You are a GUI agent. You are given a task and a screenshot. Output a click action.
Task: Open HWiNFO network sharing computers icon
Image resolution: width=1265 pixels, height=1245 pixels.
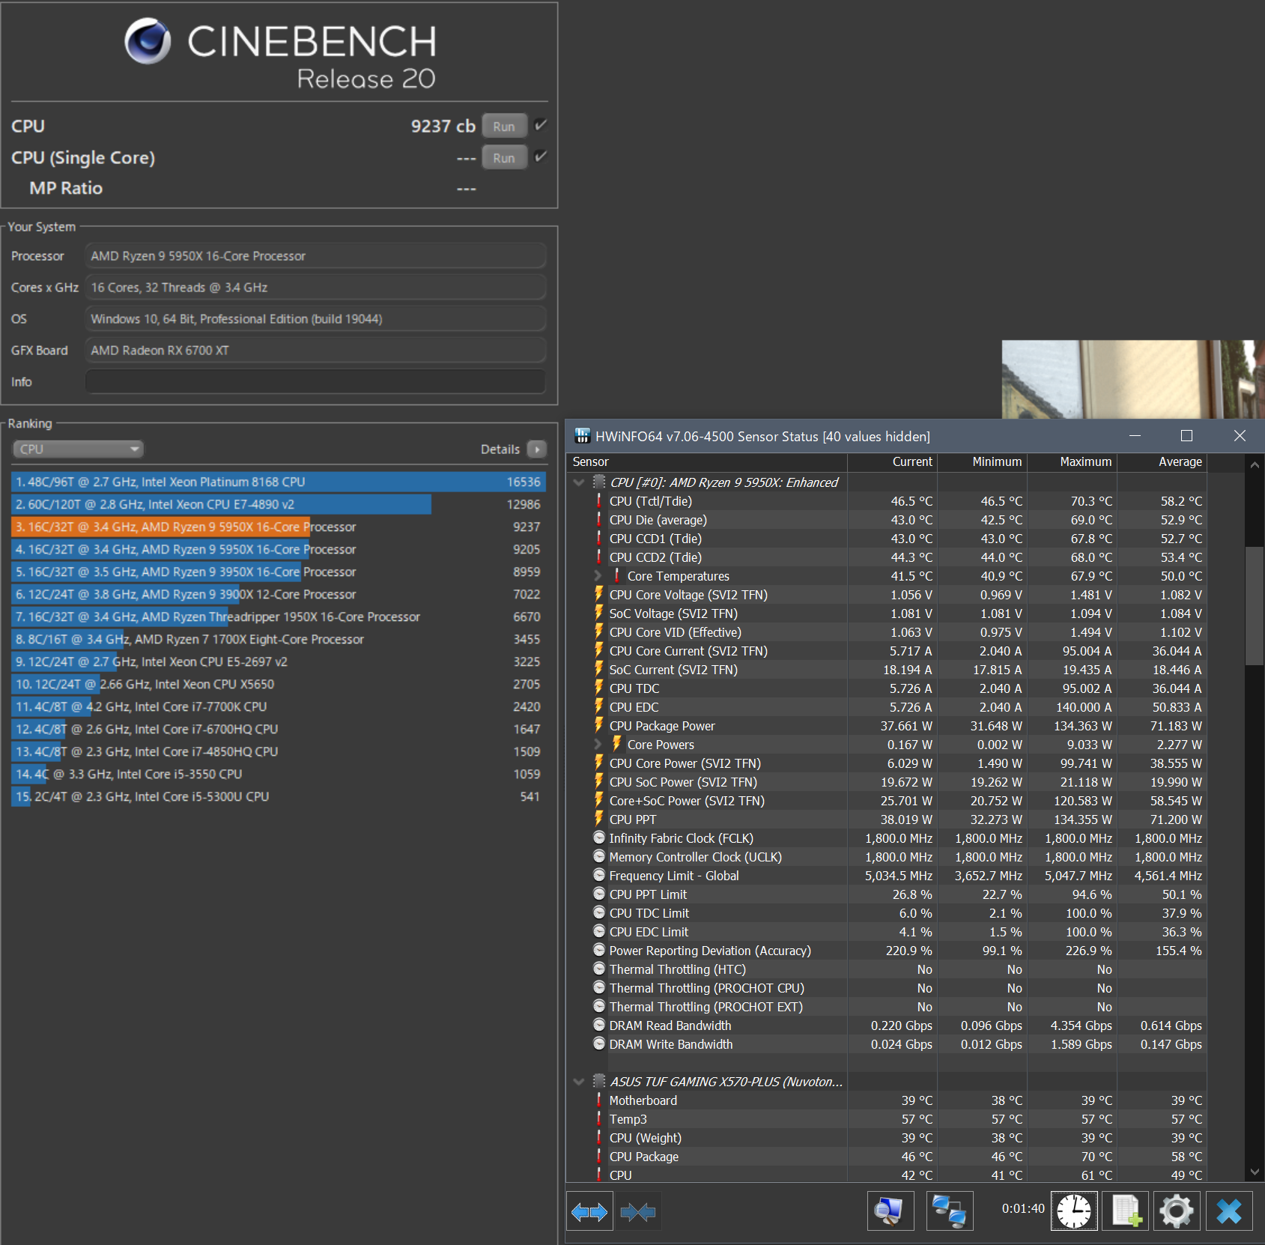[x=950, y=1211]
